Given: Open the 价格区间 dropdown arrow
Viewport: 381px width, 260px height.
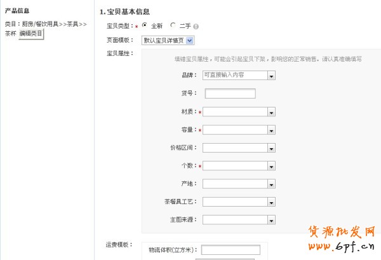Looking at the screenshot, I should [x=271, y=148].
